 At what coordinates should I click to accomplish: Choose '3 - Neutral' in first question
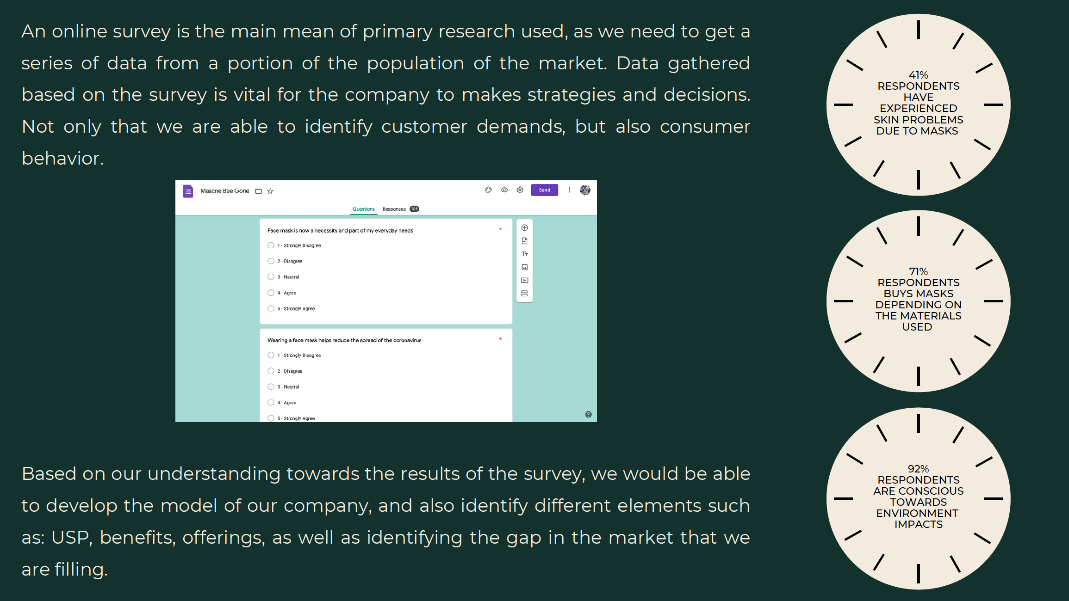point(271,277)
